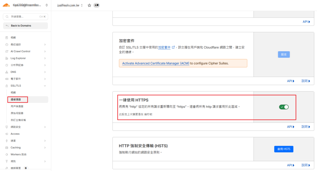Screen dimensions: 317x171
Task: Click the top-level 概觀 clipboard icon
Action: 7,38
